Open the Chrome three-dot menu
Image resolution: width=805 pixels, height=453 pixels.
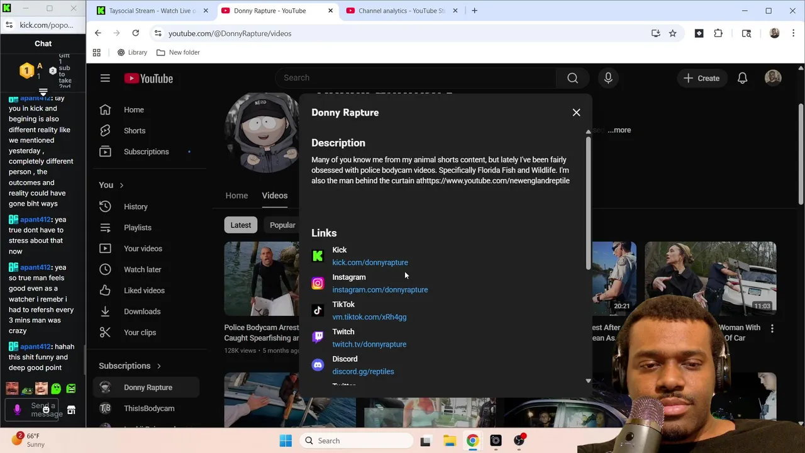coord(792,33)
